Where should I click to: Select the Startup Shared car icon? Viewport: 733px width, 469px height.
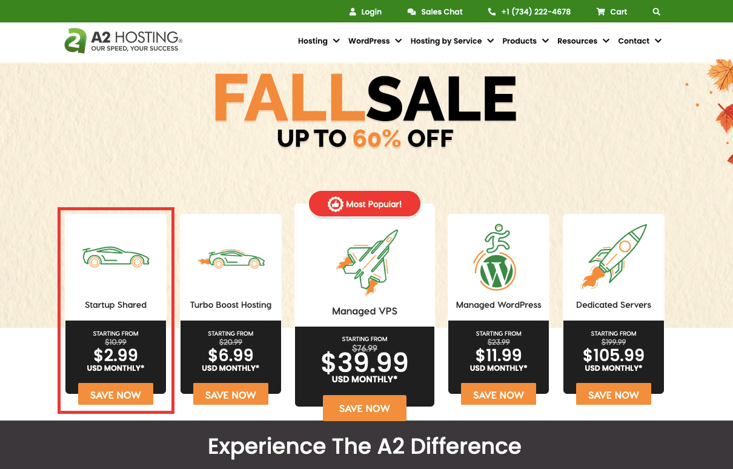point(116,258)
